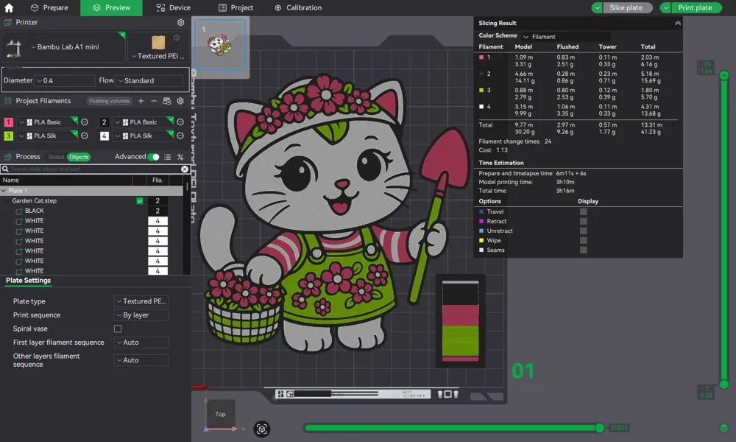This screenshot has width=736, height=442.
Task: Switch process scope to Objects
Action: (79, 158)
